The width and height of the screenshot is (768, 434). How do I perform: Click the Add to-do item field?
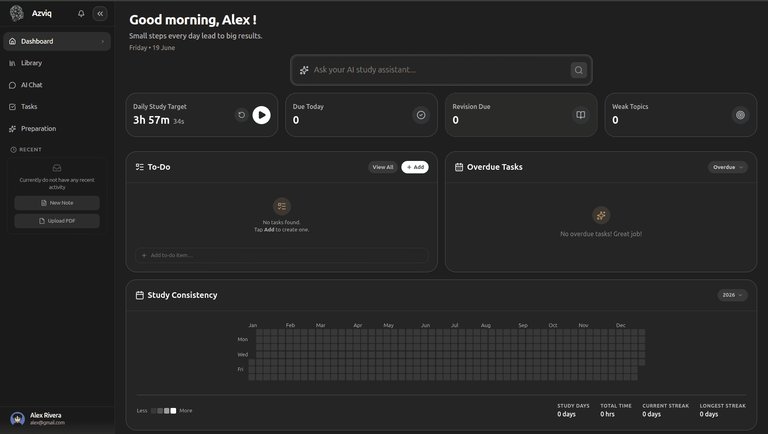tap(282, 255)
